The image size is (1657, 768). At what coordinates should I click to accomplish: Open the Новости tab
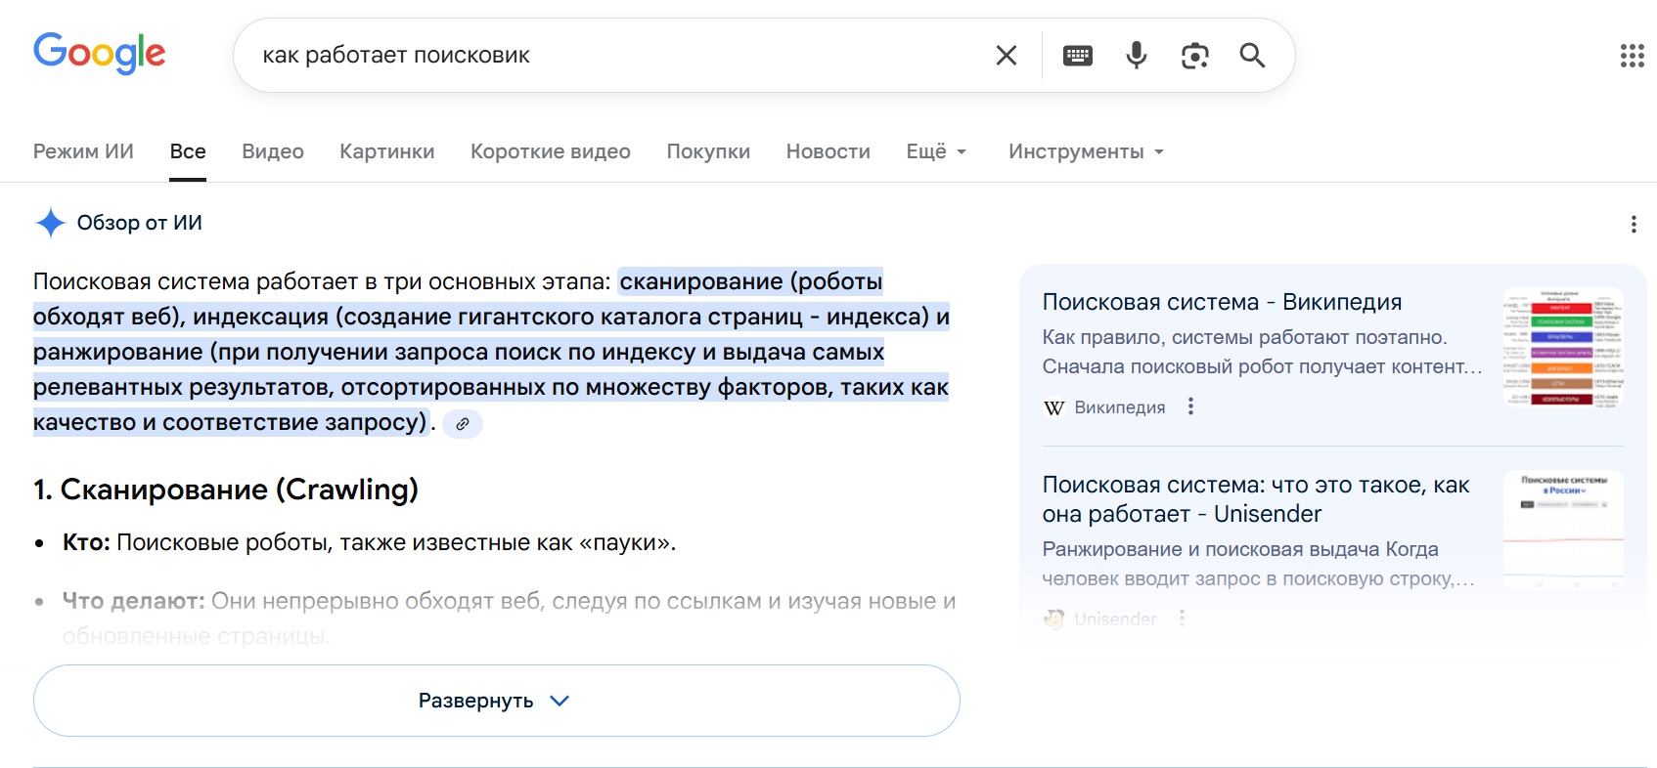click(x=828, y=151)
